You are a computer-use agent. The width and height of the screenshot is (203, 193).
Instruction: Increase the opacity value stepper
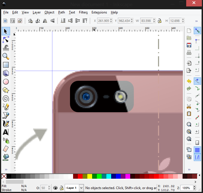point(49,187)
